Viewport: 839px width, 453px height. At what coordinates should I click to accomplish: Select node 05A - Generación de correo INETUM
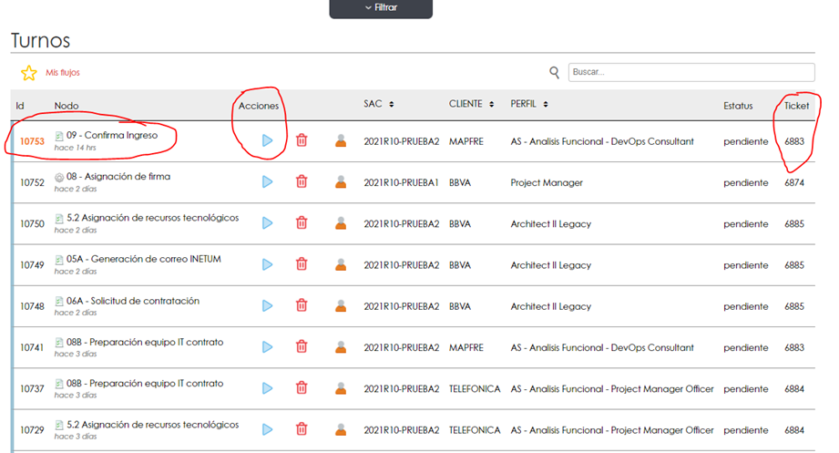coord(143,259)
